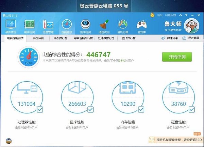Click the 鲁大师 mascot avatar
Image resolution: width=204 pixels, height=147 pixels.
pyautogui.click(x=191, y=26)
